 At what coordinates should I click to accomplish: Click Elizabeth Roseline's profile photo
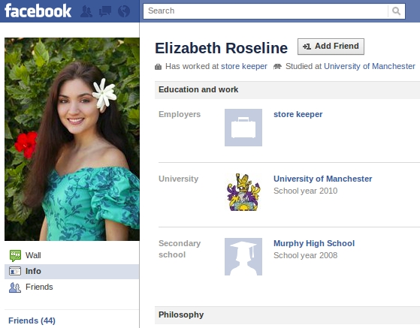click(x=72, y=139)
